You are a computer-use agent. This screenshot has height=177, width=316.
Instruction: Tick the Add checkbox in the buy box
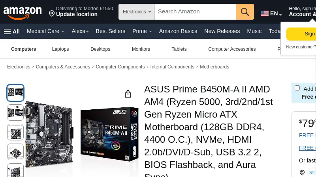point(297,88)
